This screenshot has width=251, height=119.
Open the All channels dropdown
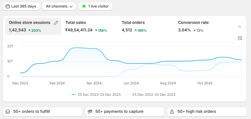[x=59, y=7]
